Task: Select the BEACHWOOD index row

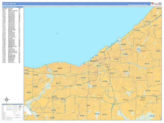Action: 11,37
